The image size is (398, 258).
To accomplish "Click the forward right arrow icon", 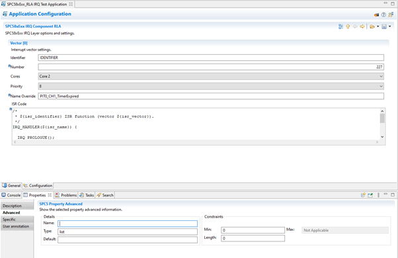I will coord(362,26).
